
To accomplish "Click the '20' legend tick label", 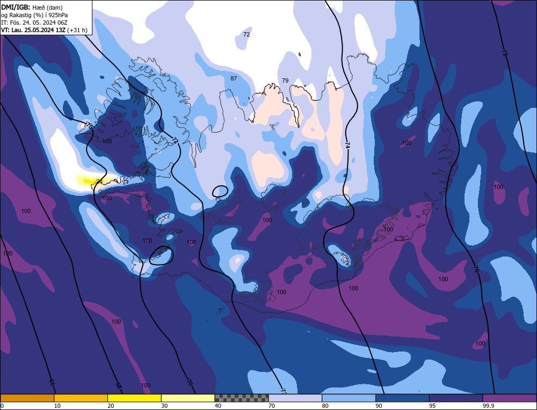I will [x=111, y=406].
